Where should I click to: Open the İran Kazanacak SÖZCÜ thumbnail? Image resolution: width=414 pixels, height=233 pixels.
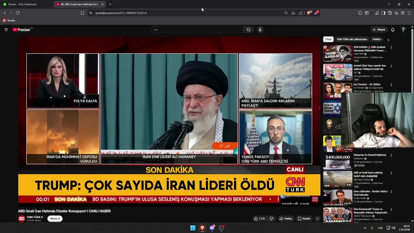[x=338, y=215]
